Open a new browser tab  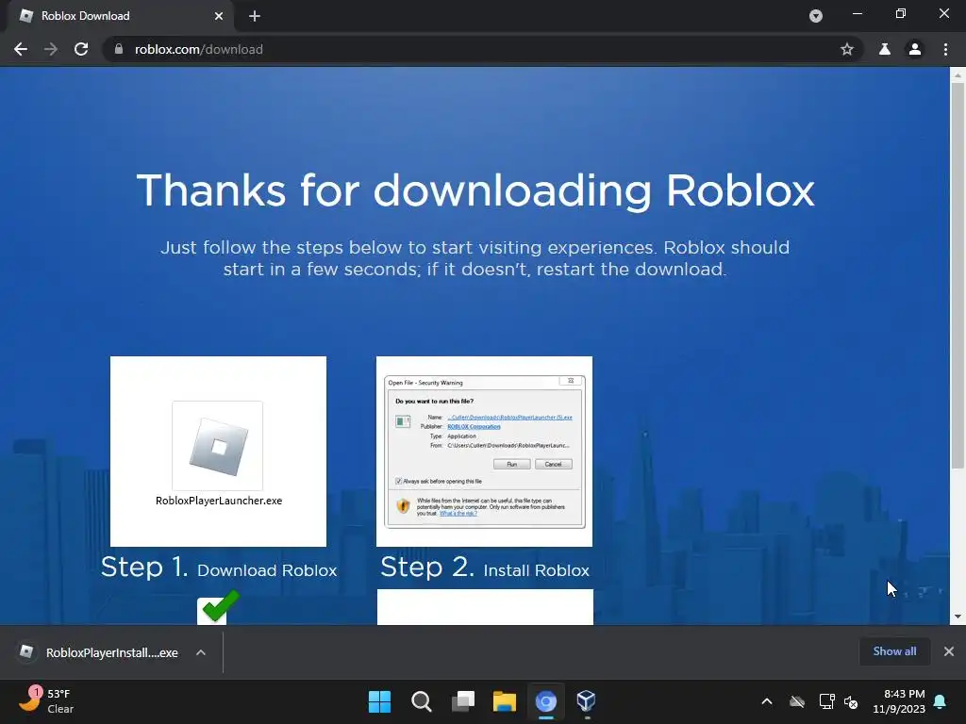click(255, 16)
